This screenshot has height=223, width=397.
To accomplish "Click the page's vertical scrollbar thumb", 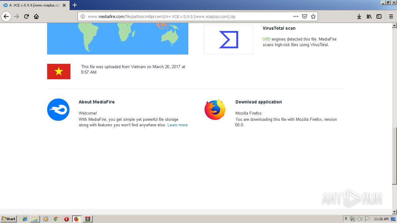I will pyautogui.click(x=395, y=156).
